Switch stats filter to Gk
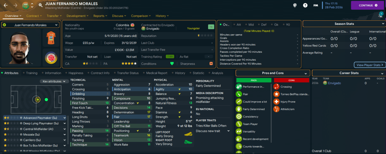The height and width of the screenshot is (154, 386). point(277,24)
